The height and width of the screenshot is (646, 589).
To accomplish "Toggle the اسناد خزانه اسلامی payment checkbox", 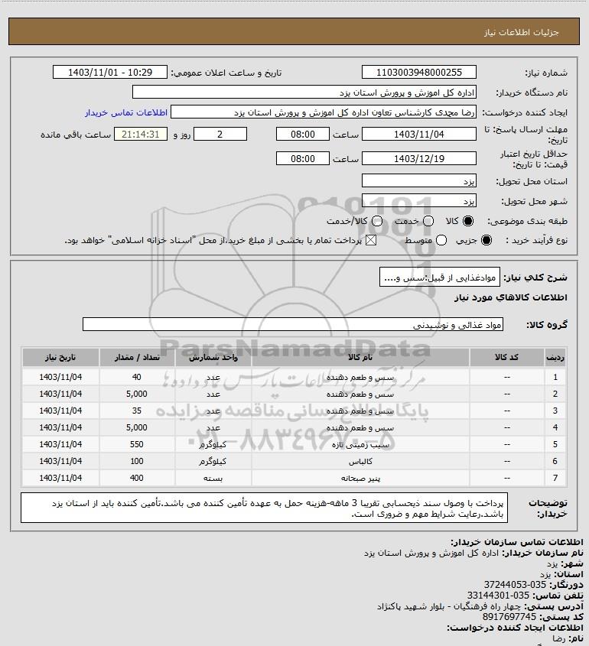I will point(371,240).
